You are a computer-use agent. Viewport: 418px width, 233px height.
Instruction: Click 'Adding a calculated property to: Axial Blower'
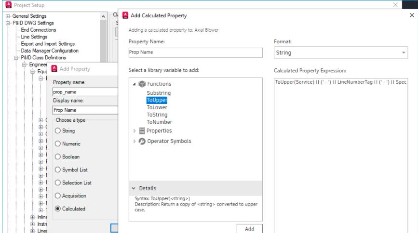174,30
